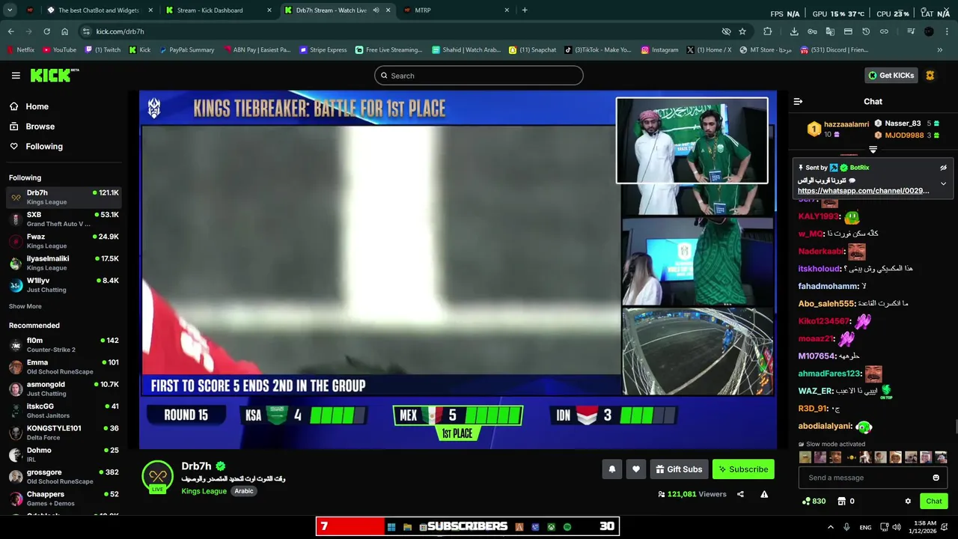
Task: Click the Gift Subs button
Action: tap(679, 469)
